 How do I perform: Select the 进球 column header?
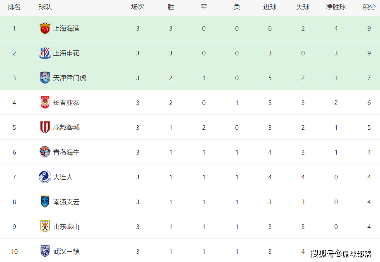[x=270, y=7]
